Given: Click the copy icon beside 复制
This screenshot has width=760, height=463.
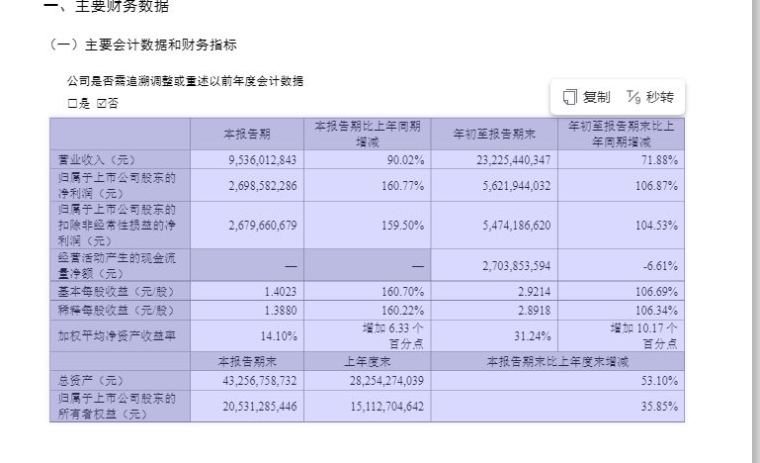Looking at the screenshot, I should pos(569,97).
